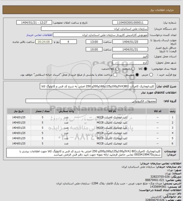183x201 pixels.
Task: Click the ردیف column header
Action: click(x=173, y=111)
